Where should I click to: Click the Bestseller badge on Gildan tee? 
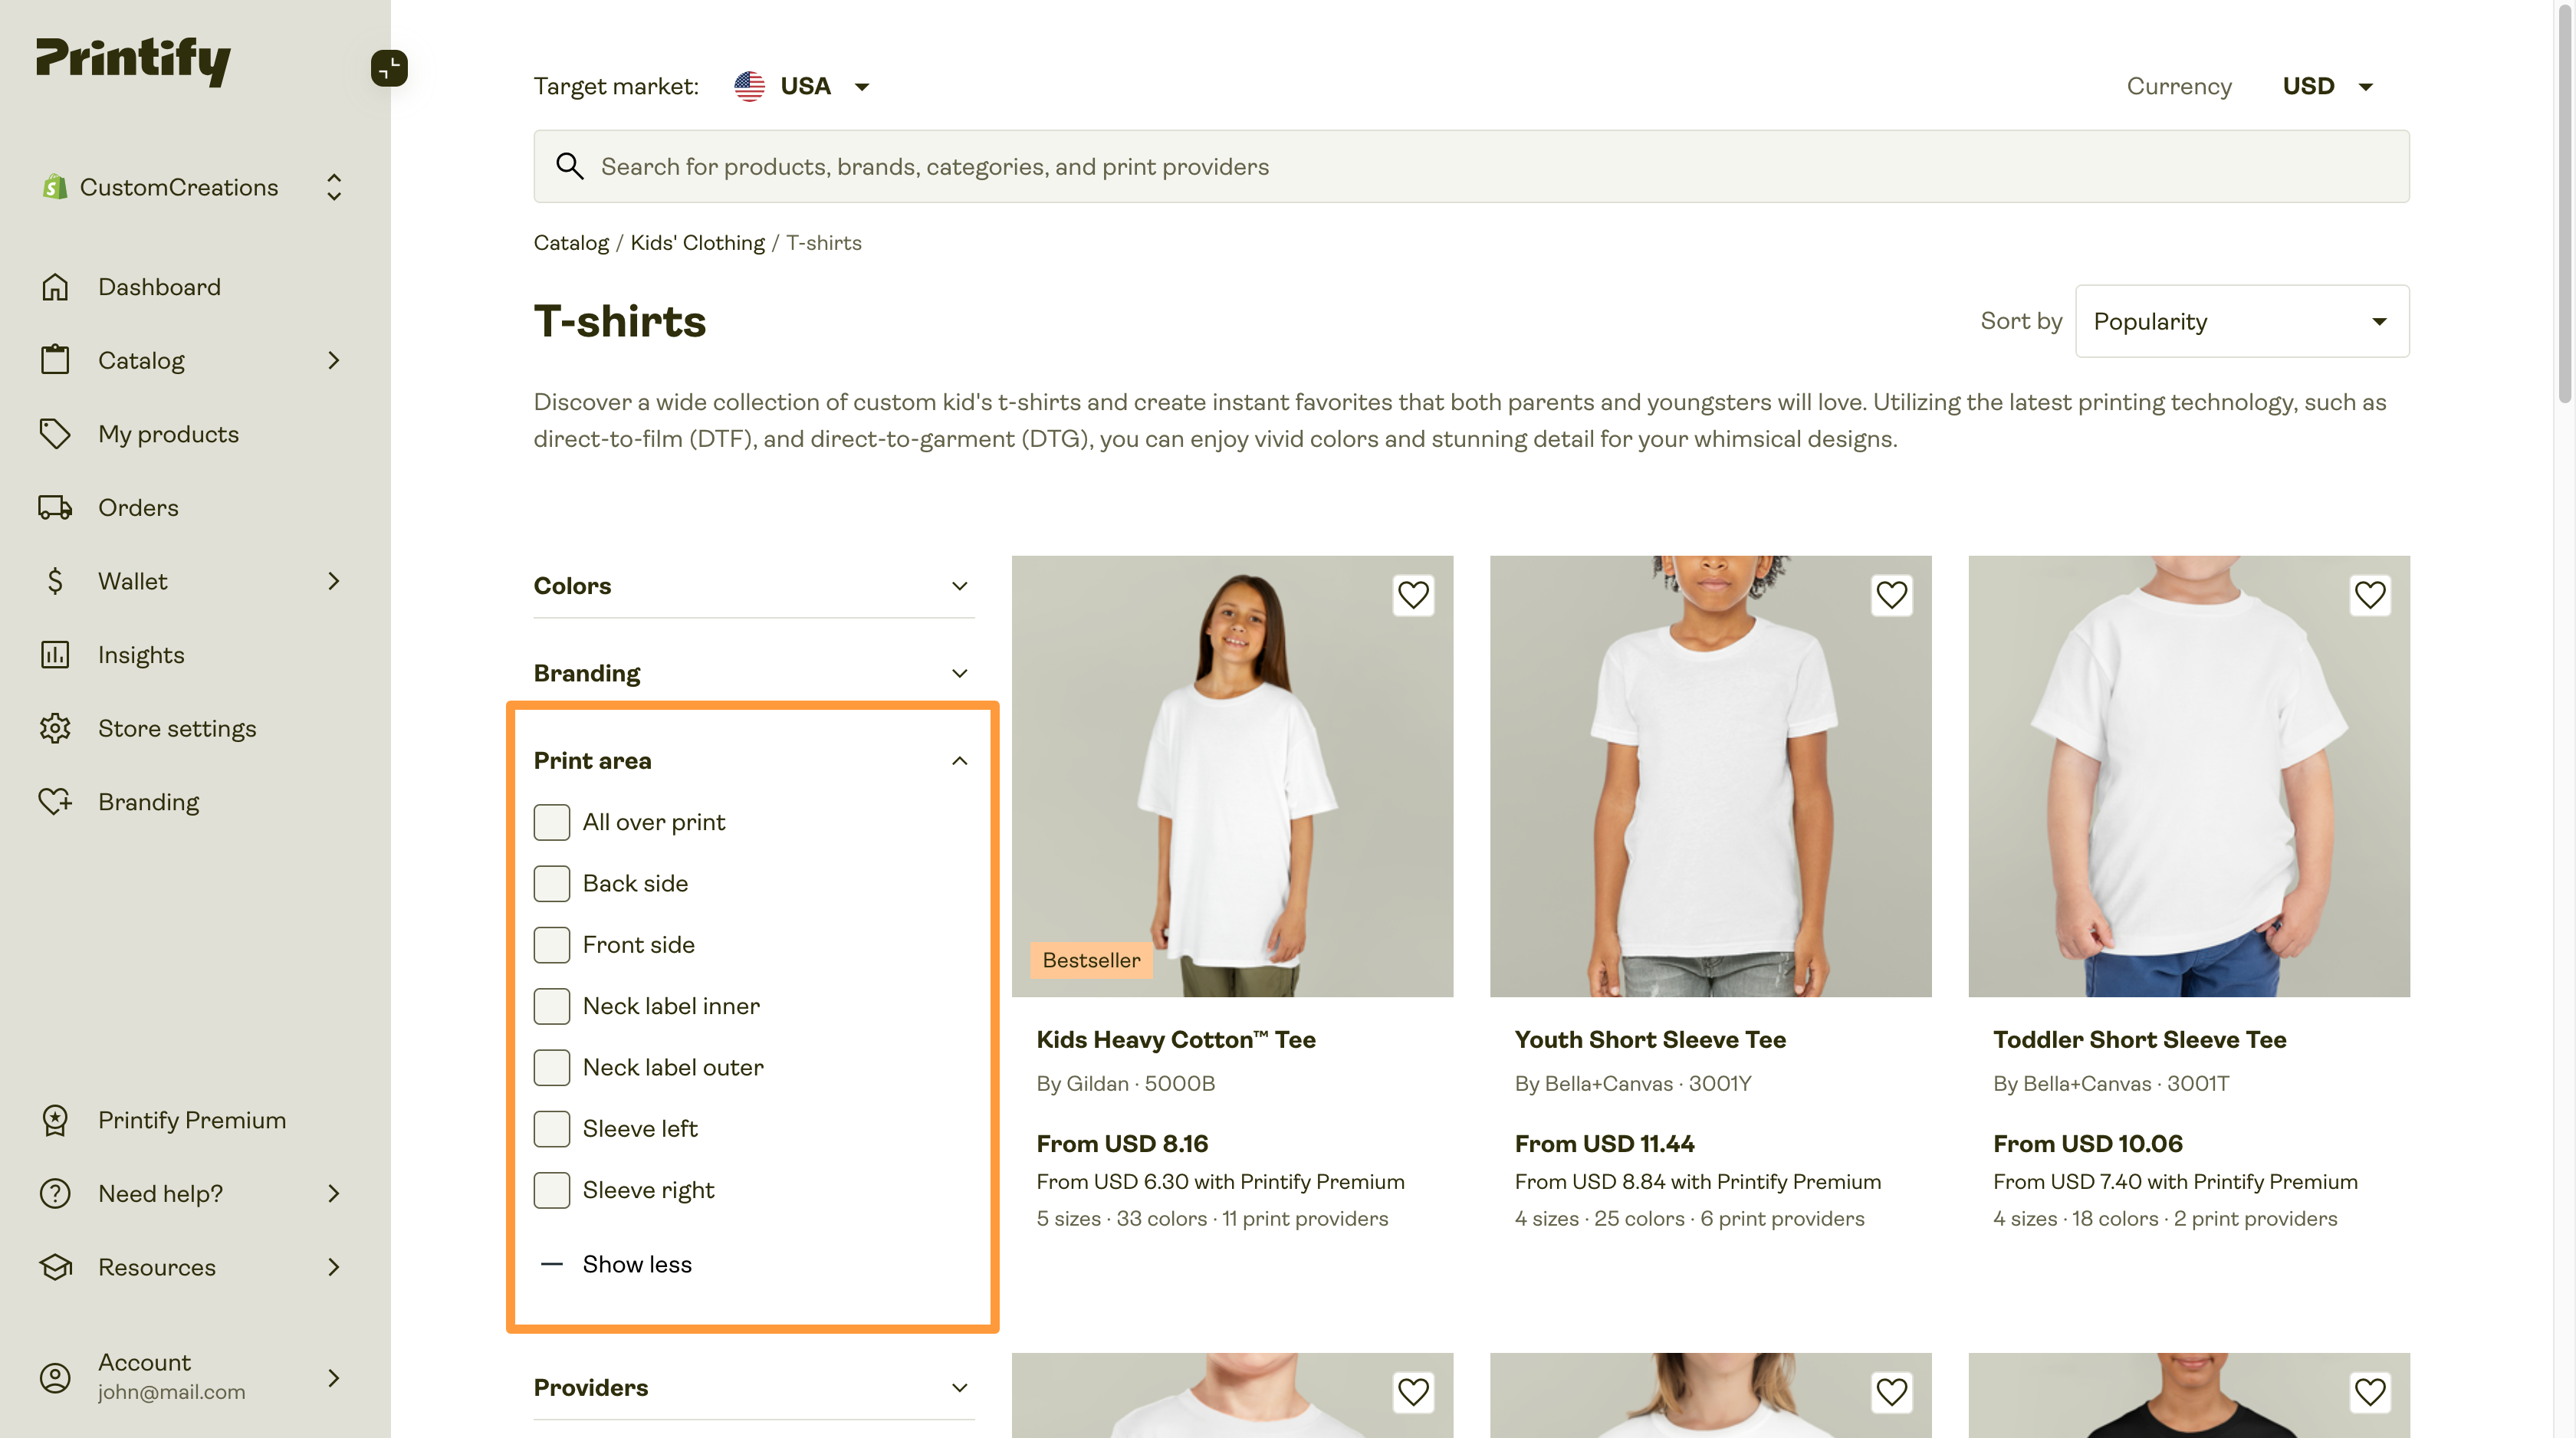click(x=1091, y=960)
